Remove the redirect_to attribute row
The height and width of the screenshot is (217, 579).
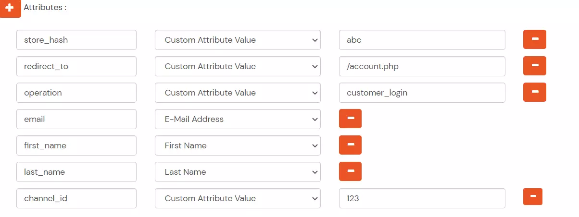(534, 66)
